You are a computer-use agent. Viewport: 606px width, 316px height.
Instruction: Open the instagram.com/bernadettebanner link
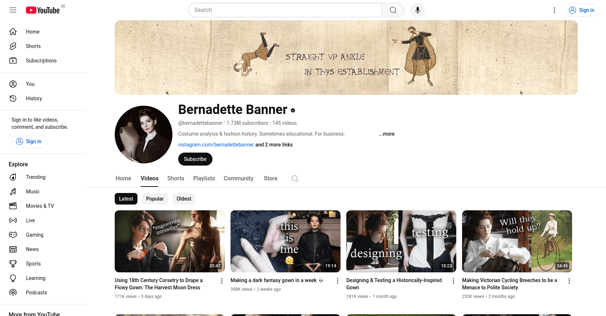click(216, 145)
